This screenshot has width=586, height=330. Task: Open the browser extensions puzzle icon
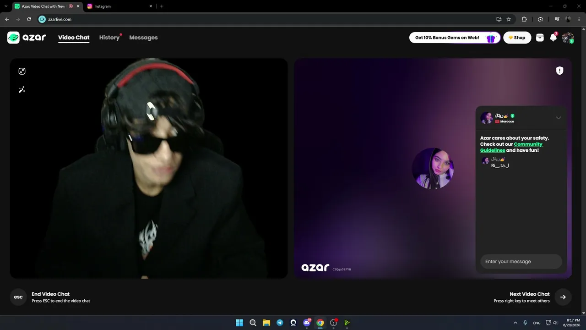click(524, 19)
